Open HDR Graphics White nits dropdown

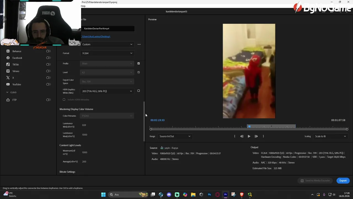pos(107,91)
